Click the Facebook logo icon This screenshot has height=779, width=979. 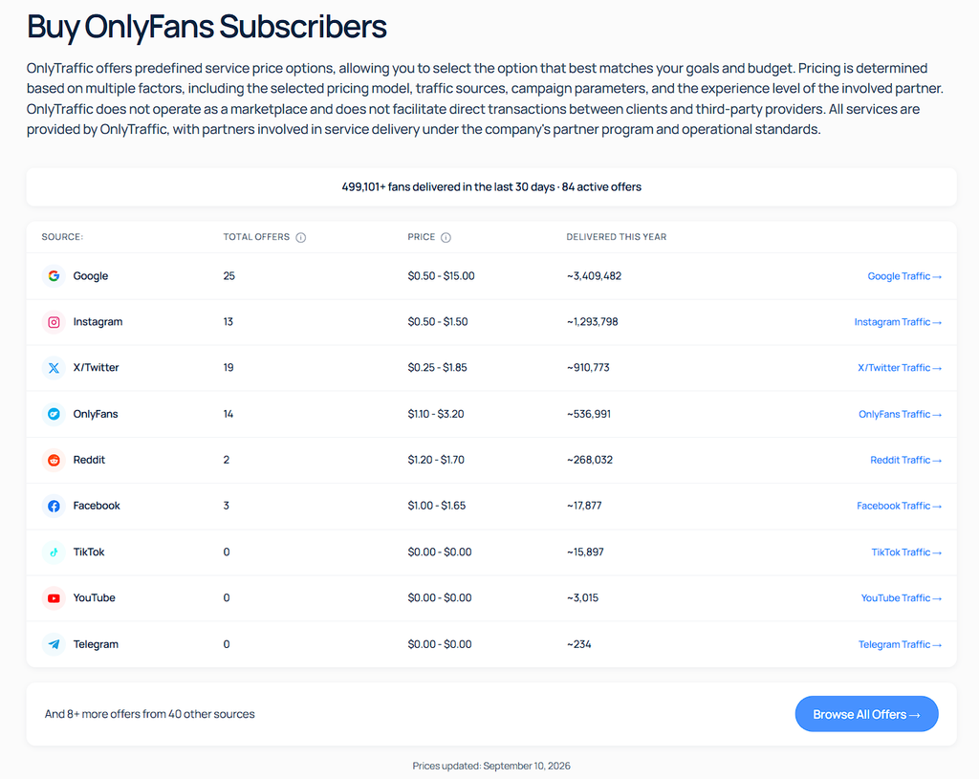tap(54, 506)
